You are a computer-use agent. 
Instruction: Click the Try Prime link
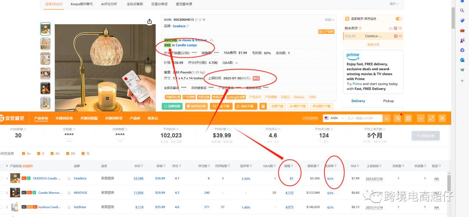[x=354, y=84]
